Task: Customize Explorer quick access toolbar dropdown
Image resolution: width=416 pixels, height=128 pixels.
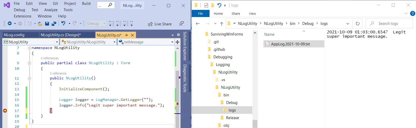Action: coord(225,6)
